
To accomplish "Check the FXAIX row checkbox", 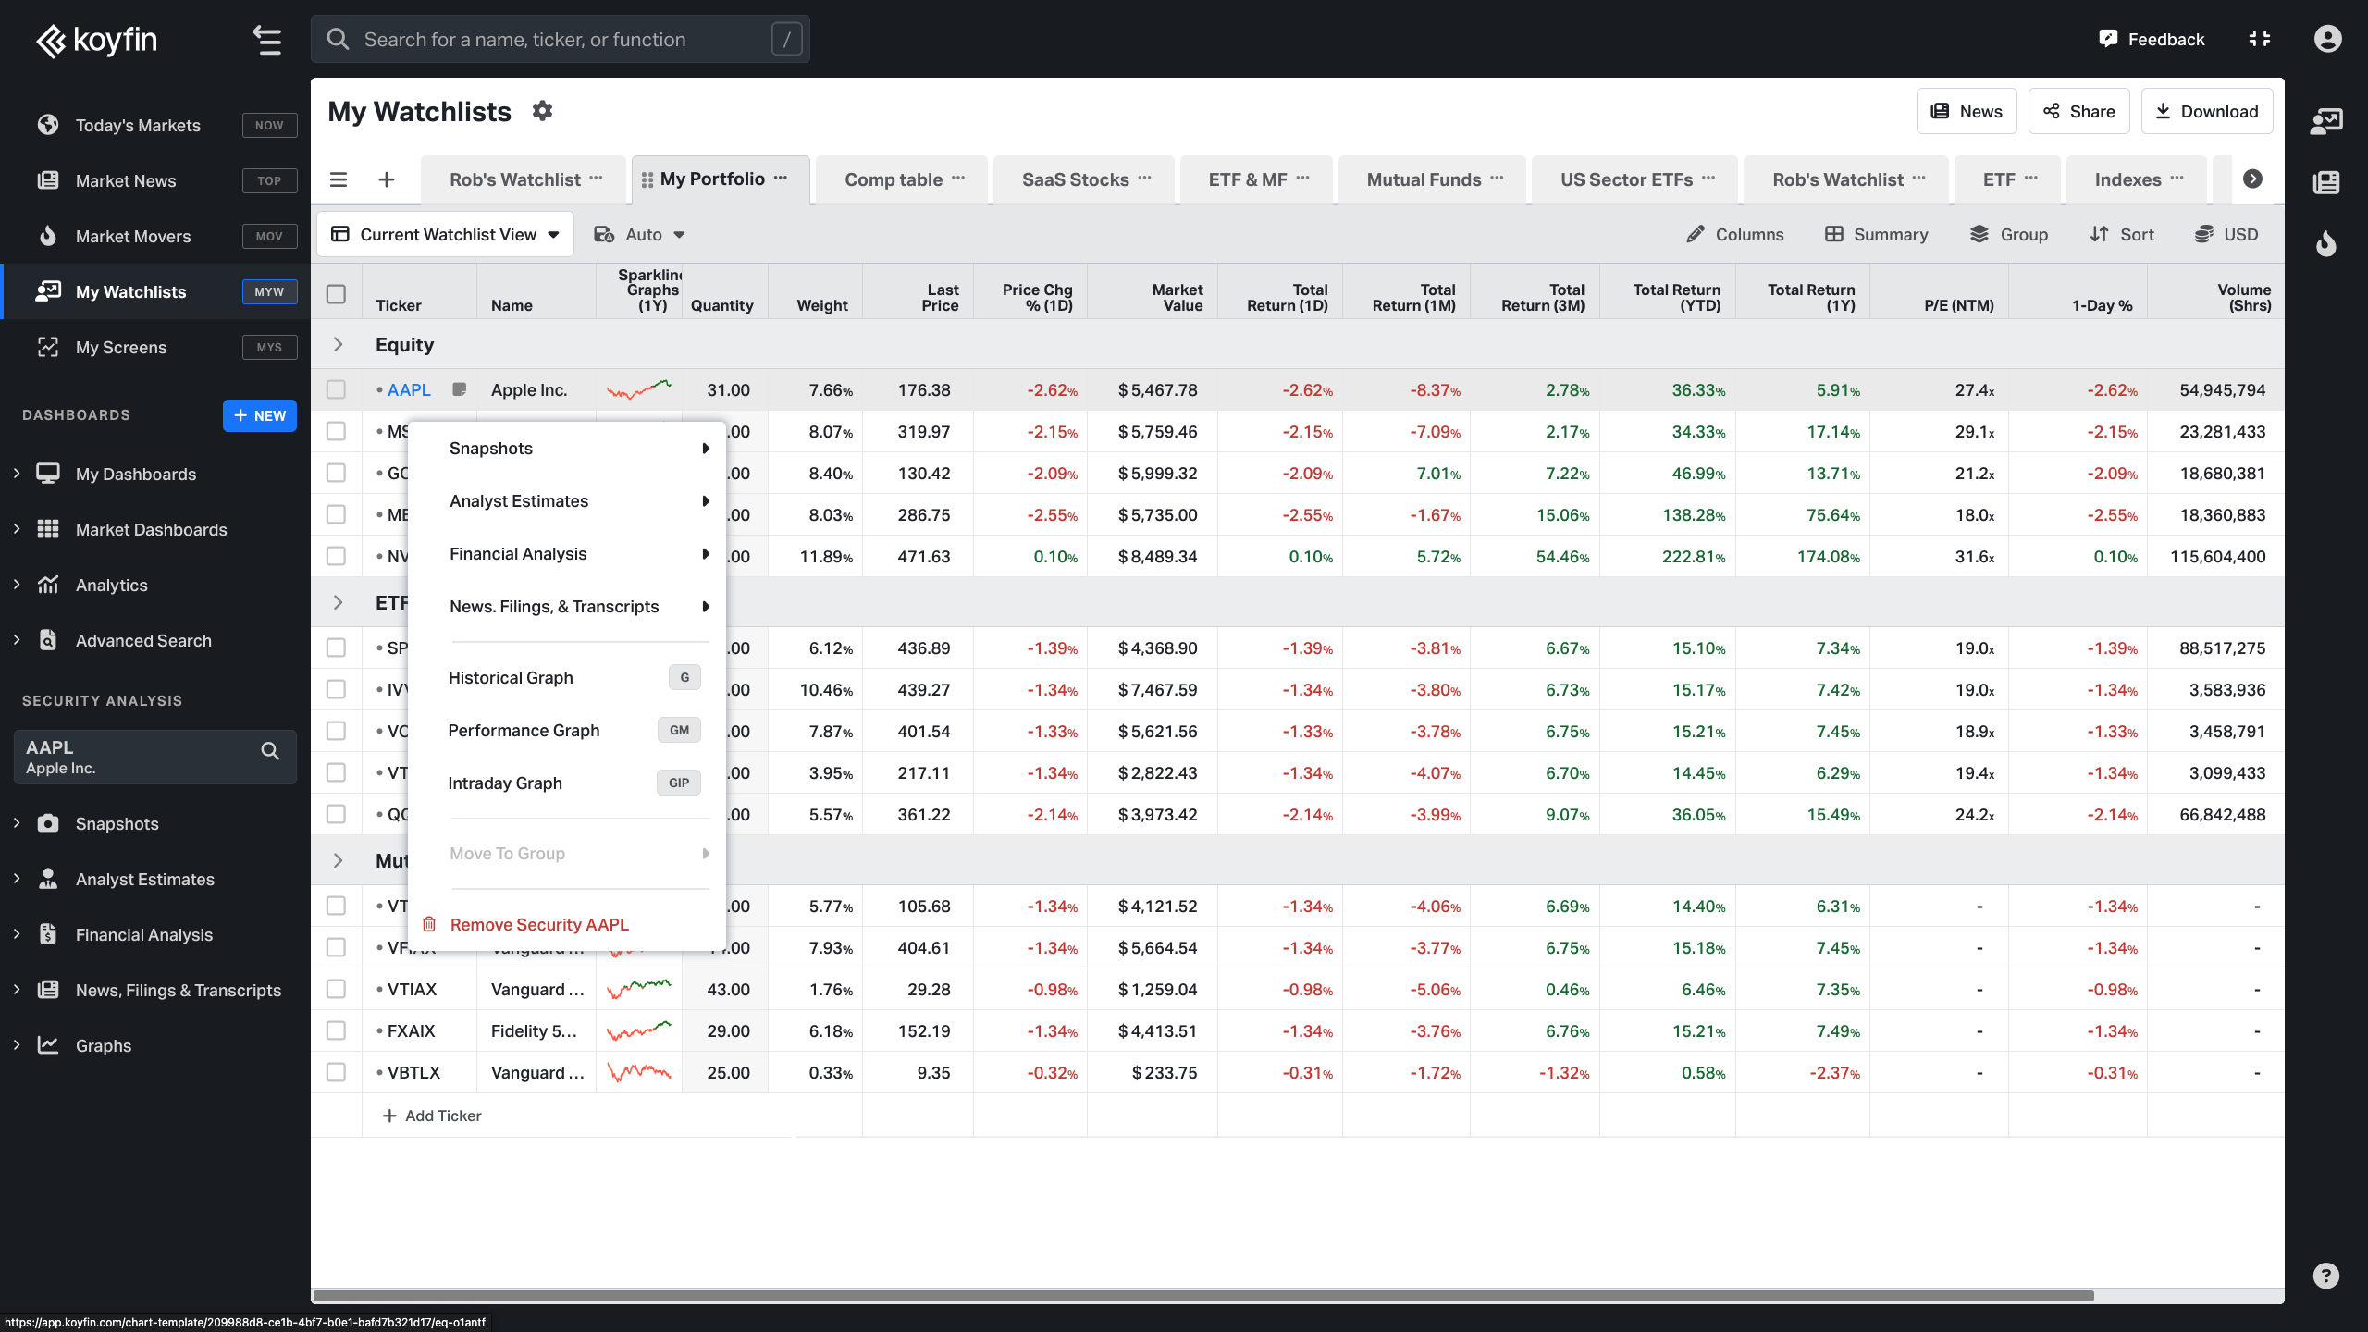I will pyautogui.click(x=336, y=1030).
